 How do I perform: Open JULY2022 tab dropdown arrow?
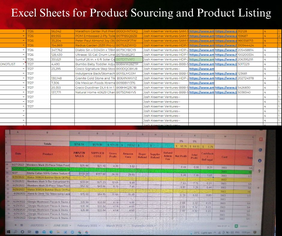tap(46, 226)
